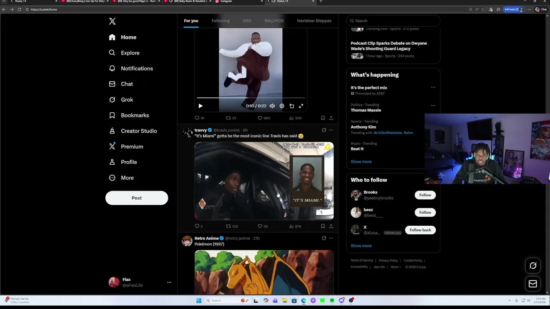Open Notifications in the sidebar
550x309 pixels.
pos(131,68)
